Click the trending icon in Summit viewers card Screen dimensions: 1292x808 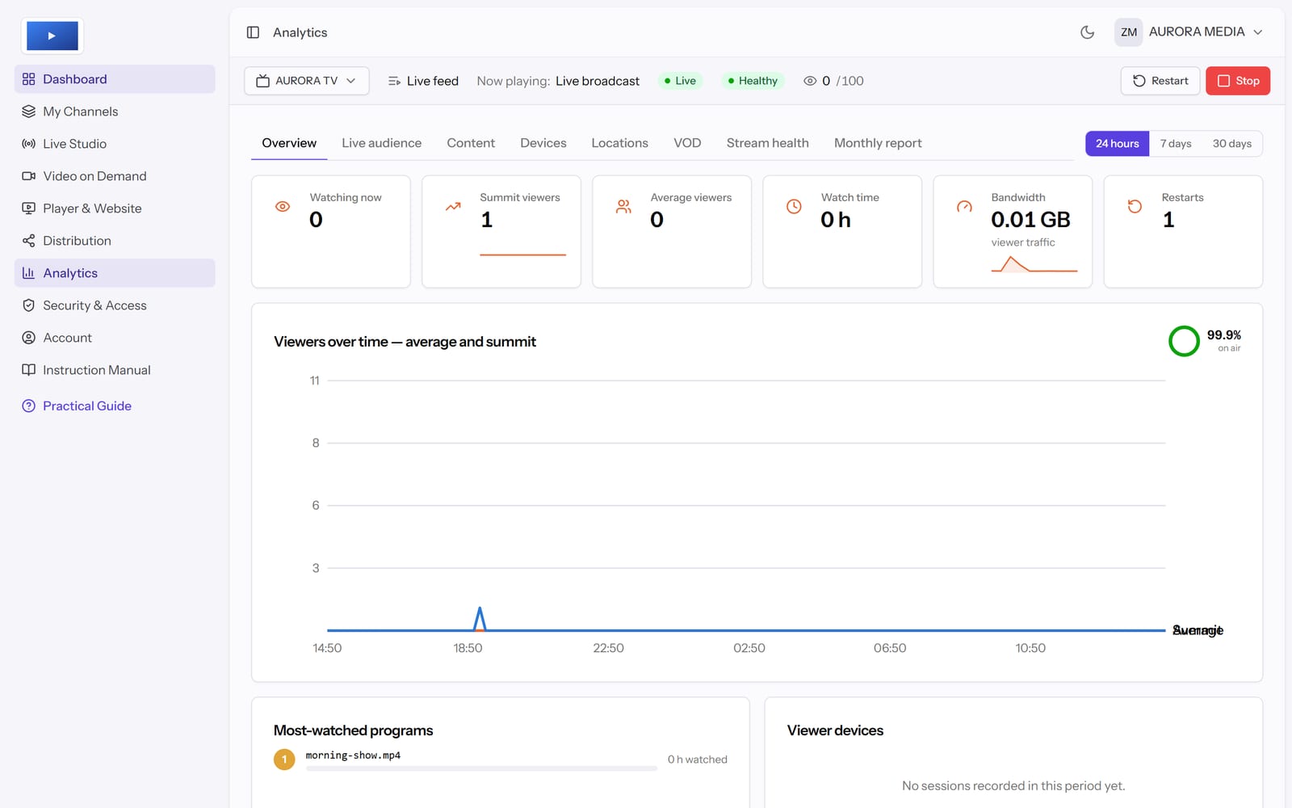pos(453,207)
